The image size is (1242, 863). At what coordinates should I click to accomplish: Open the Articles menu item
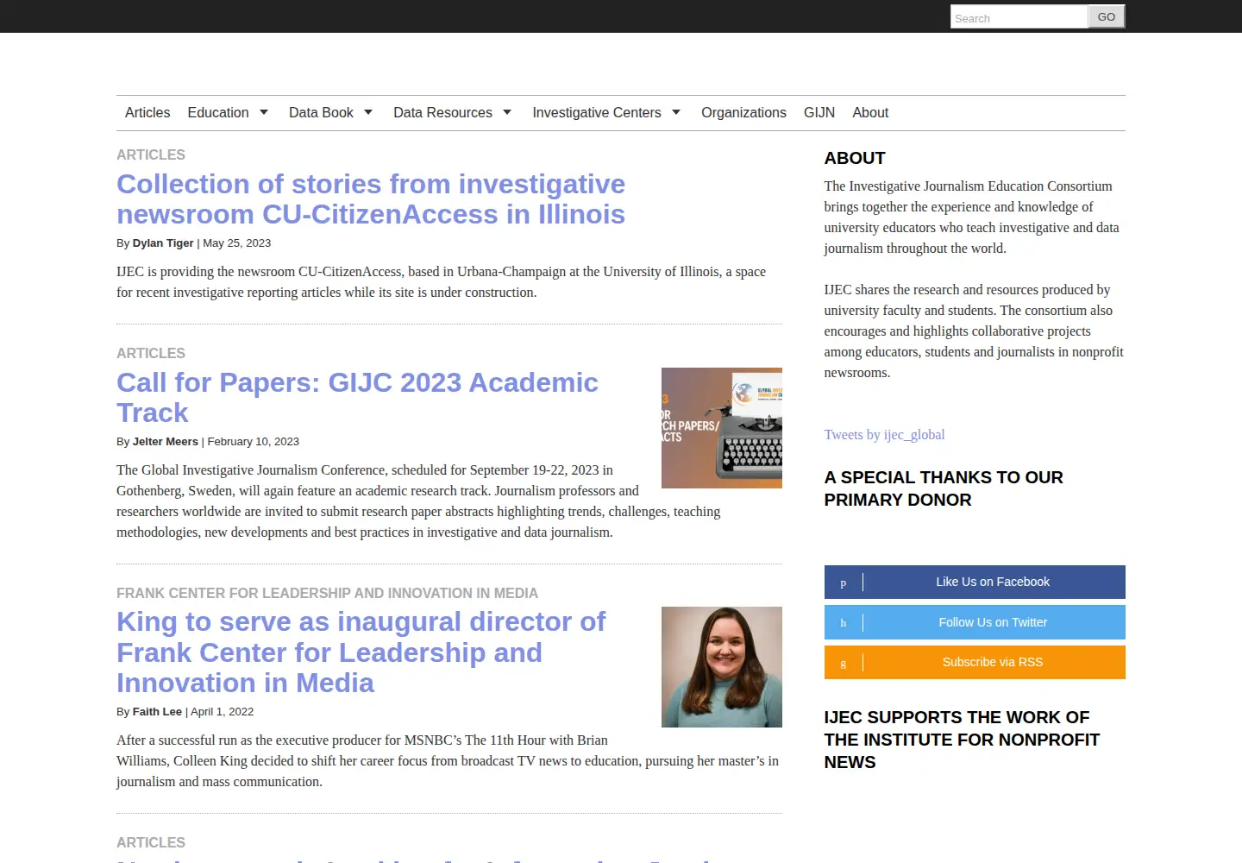(x=147, y=113)
